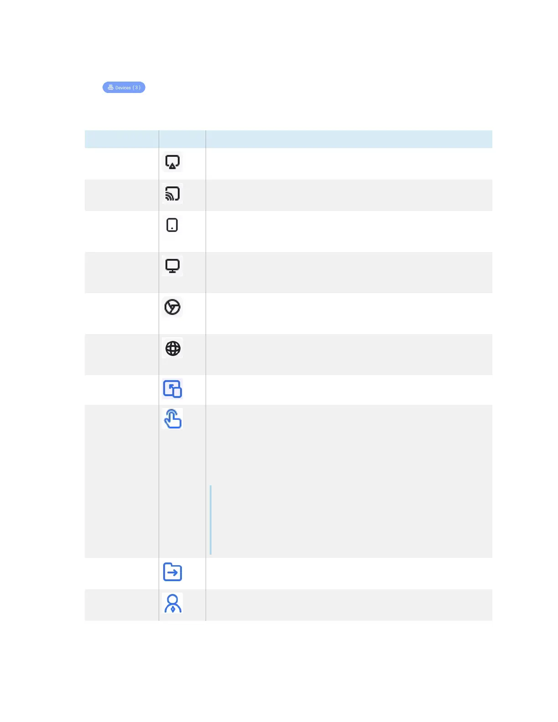Click the router icon inside Devices button
This screenshot has width=558, height=722.
click(x=110, y=88)
